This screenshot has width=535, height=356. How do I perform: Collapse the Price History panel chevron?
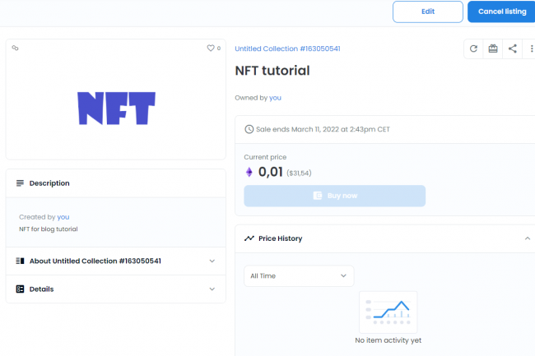[528, 238]
